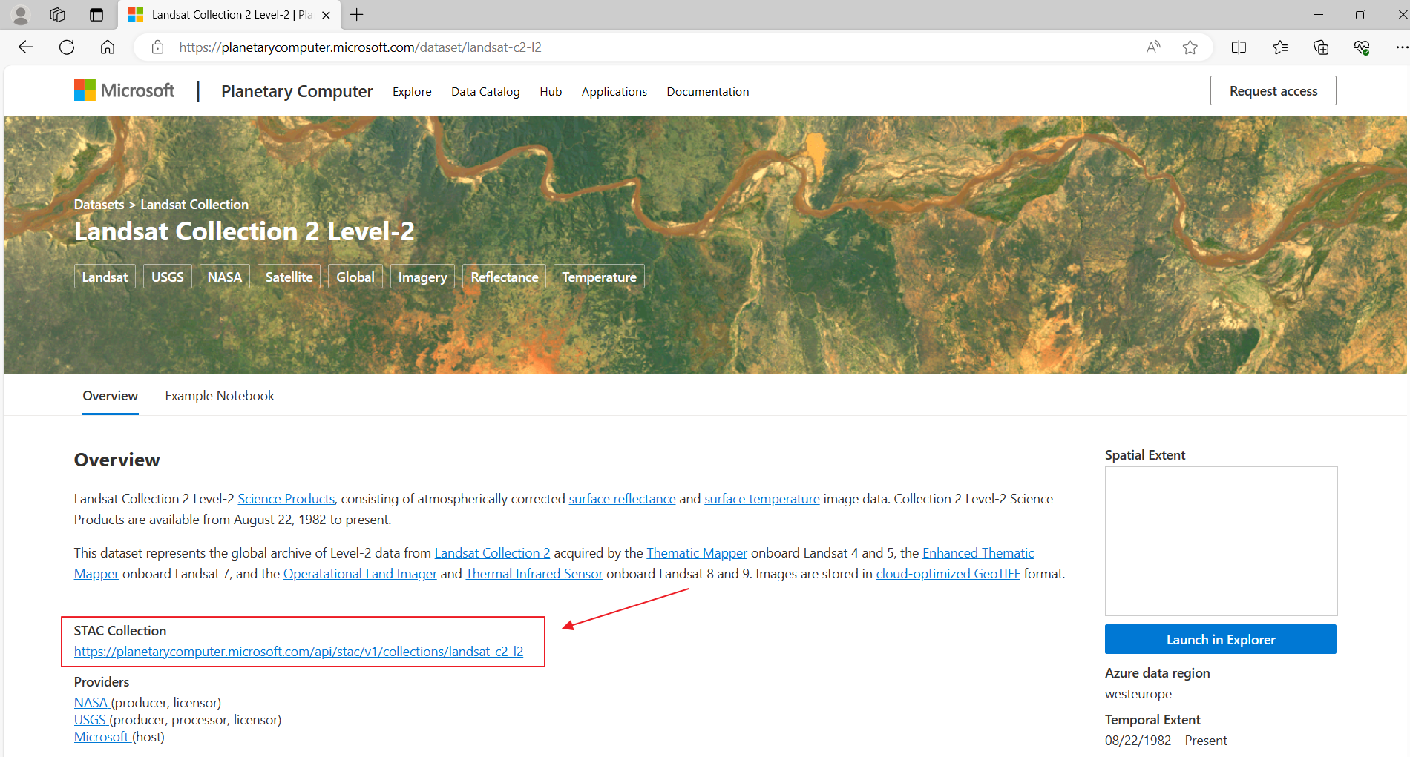The image size is (1410, 757).
Task: Open the Operatational Land Imager link
Action: (x=360, y=574)
